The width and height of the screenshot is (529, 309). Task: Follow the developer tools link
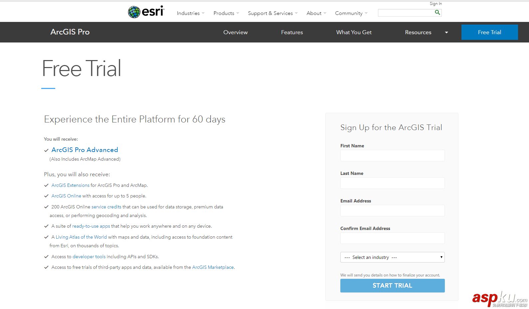pyautogui.click(x=89, y=257)
